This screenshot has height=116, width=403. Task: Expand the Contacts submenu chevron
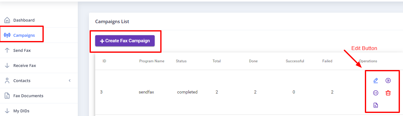pos(70,81)
